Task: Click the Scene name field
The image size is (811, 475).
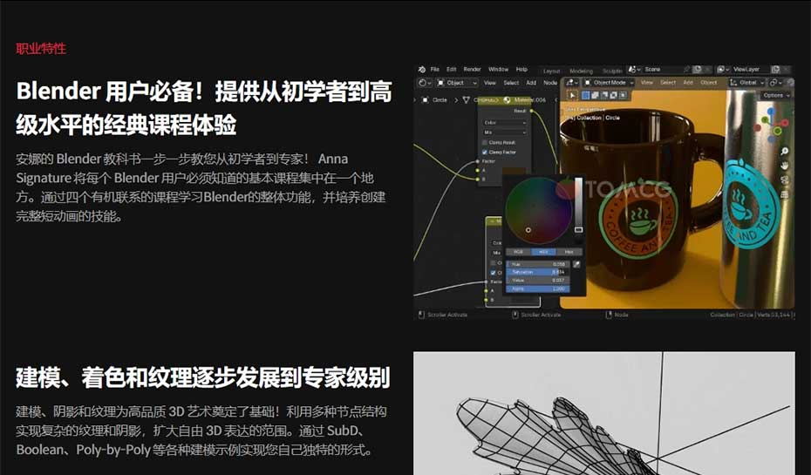Action: pos(664,69)
